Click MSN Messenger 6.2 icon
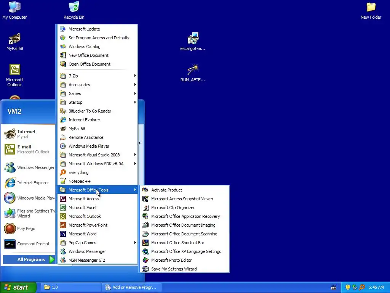The height and width of the screenshot is (293, 390). [63, 260]
